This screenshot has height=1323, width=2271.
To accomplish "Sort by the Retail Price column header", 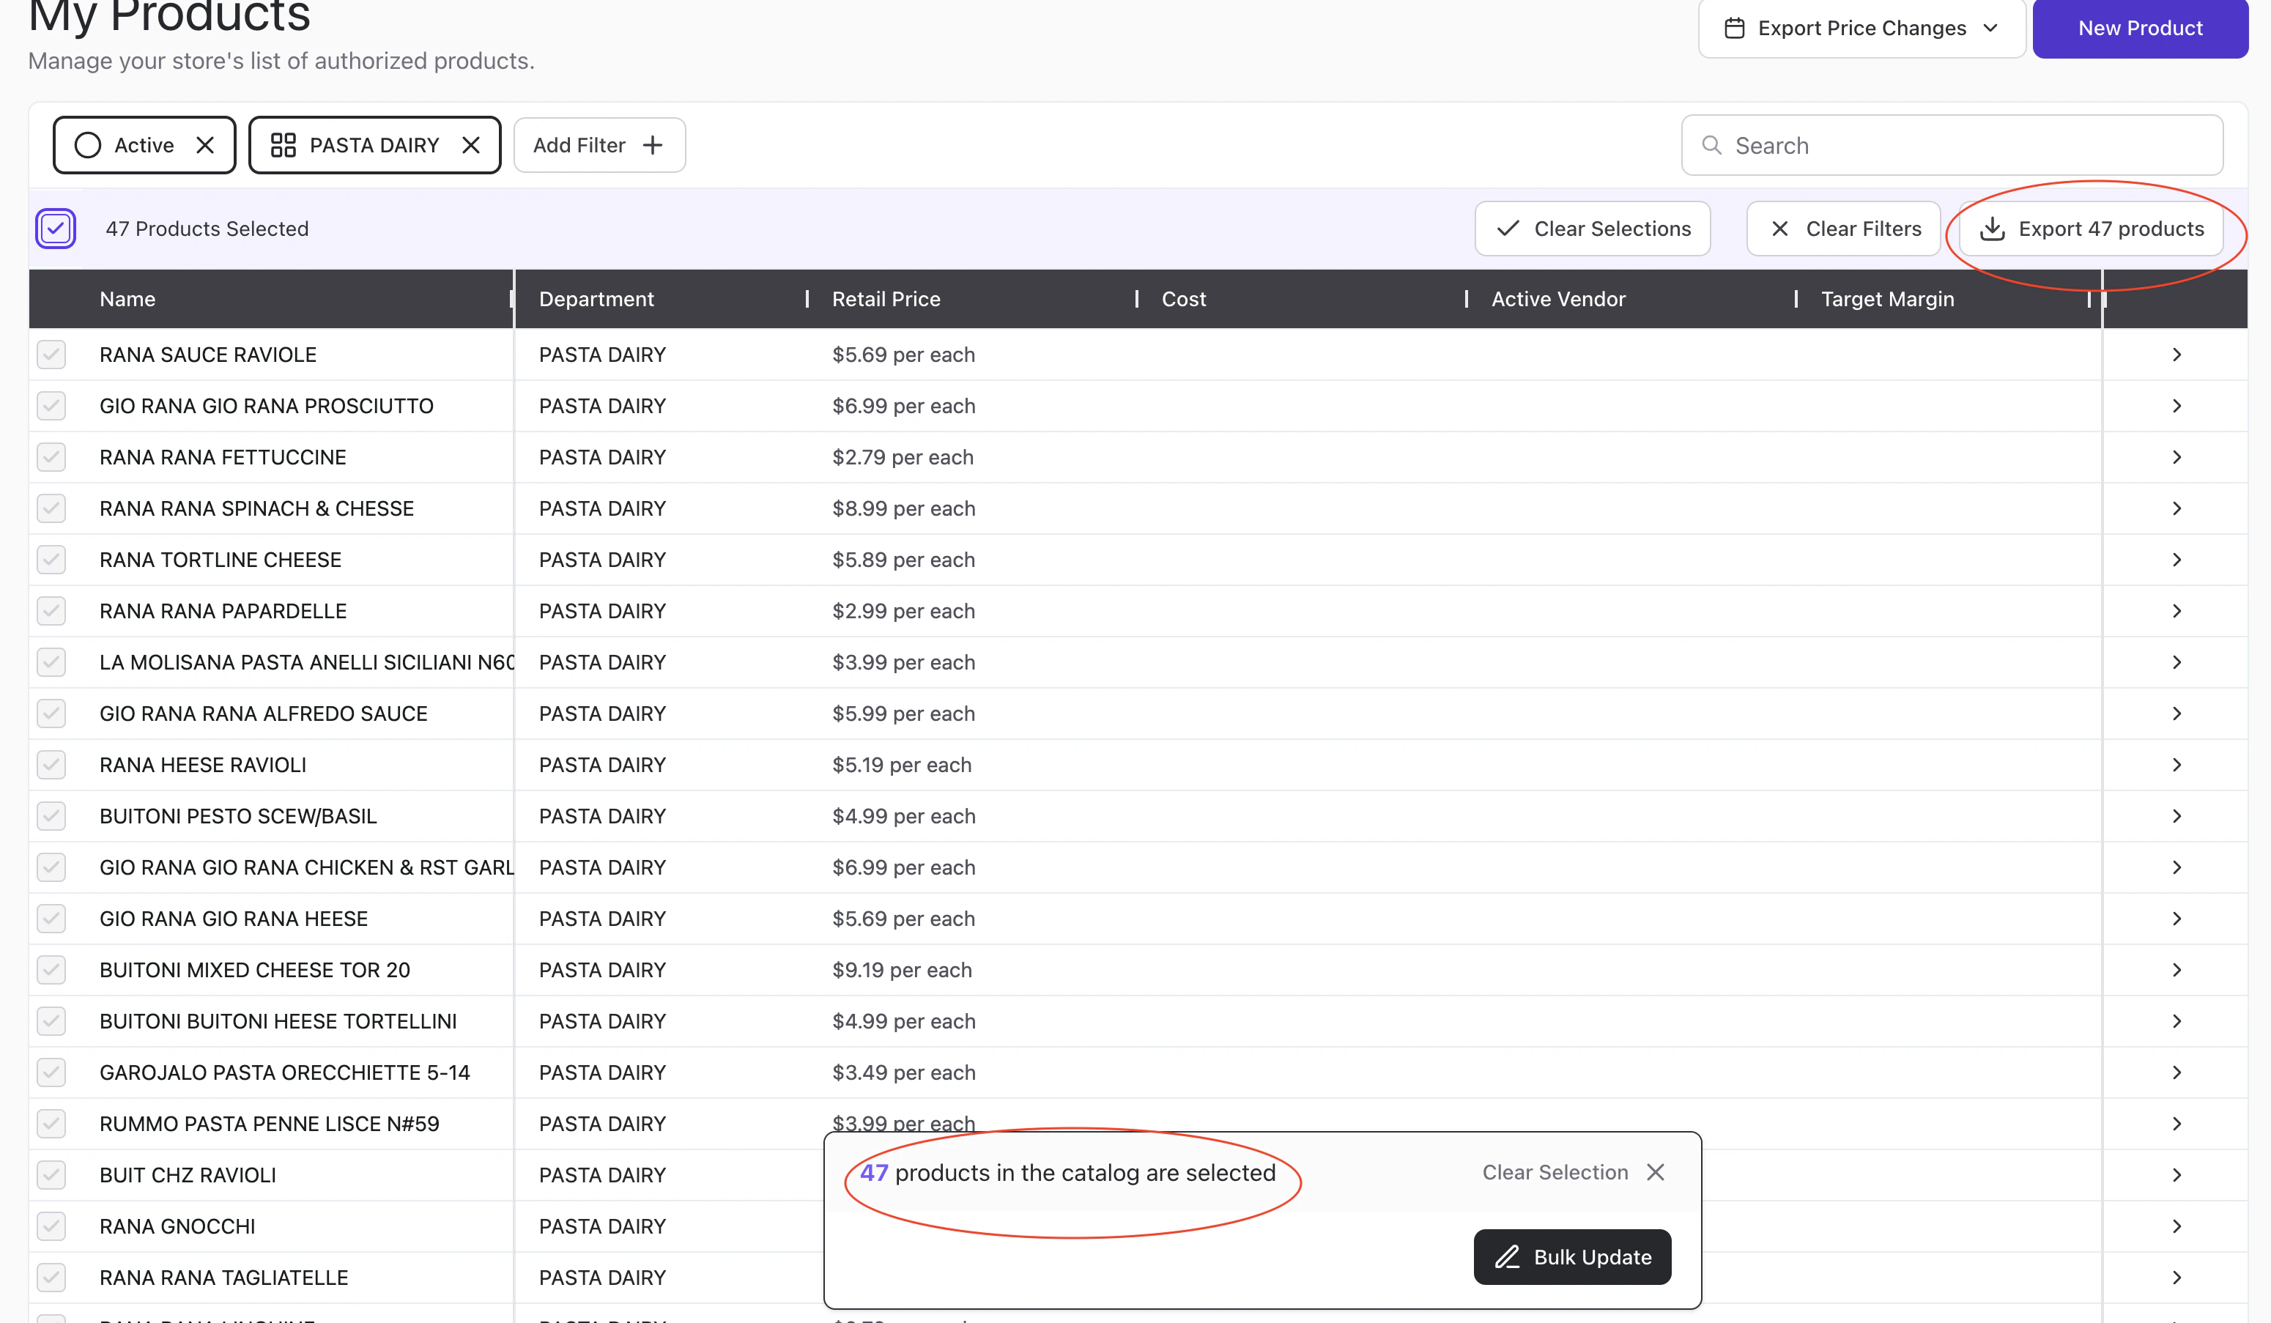I will [886, 299].
